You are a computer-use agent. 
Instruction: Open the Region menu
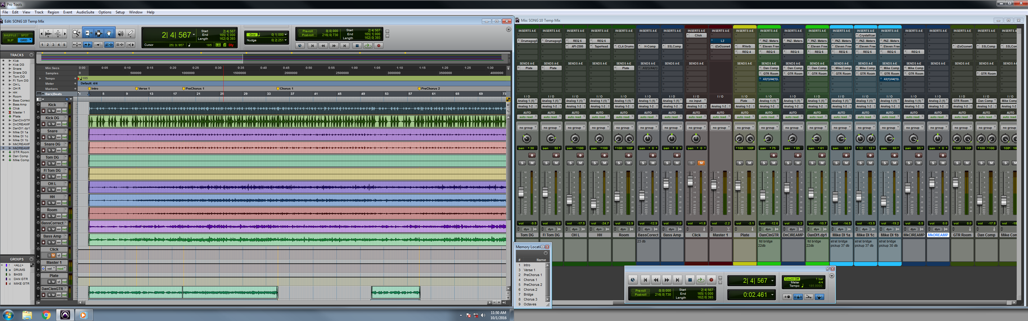pyautogui.click(x=53, y=12)
